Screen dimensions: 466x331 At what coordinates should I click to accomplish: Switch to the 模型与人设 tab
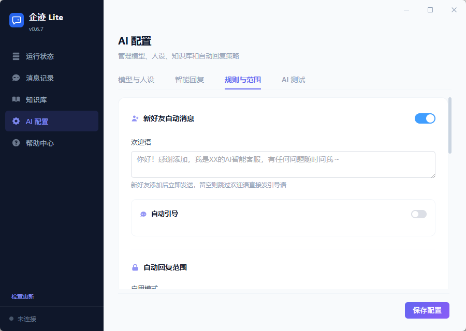coord(136,80)
